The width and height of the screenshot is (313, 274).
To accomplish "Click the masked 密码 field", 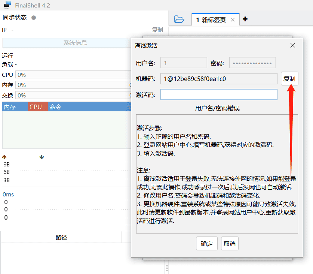I will pos(252,63).
